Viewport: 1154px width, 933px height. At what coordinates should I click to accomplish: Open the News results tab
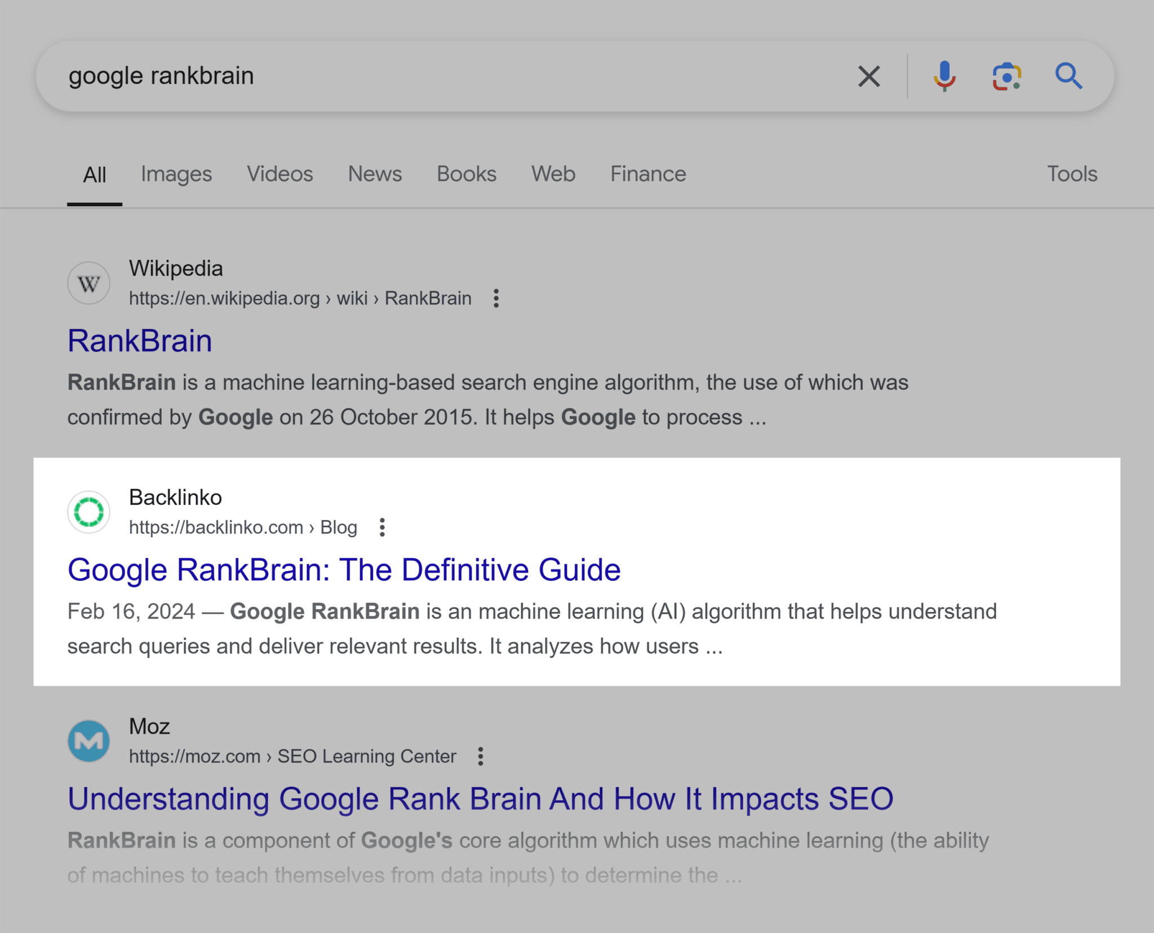pos(375,174)
